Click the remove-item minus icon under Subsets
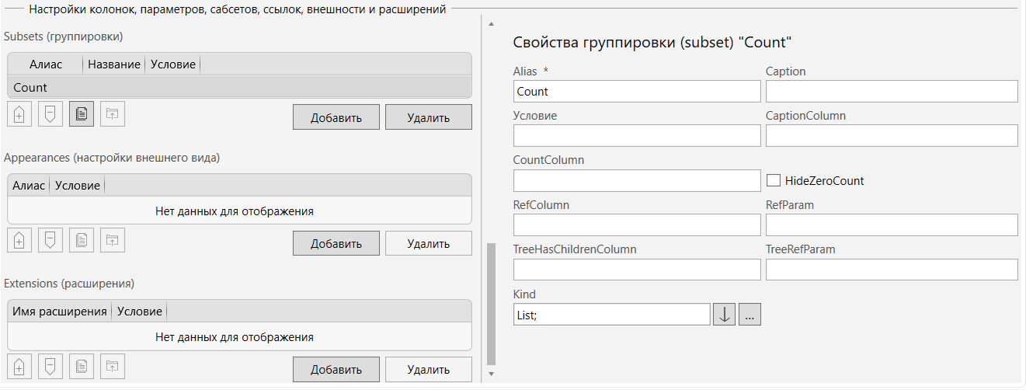 point(50,114)
